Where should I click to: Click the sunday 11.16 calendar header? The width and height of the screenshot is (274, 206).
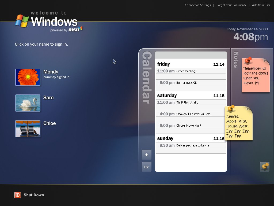point(191,138)
